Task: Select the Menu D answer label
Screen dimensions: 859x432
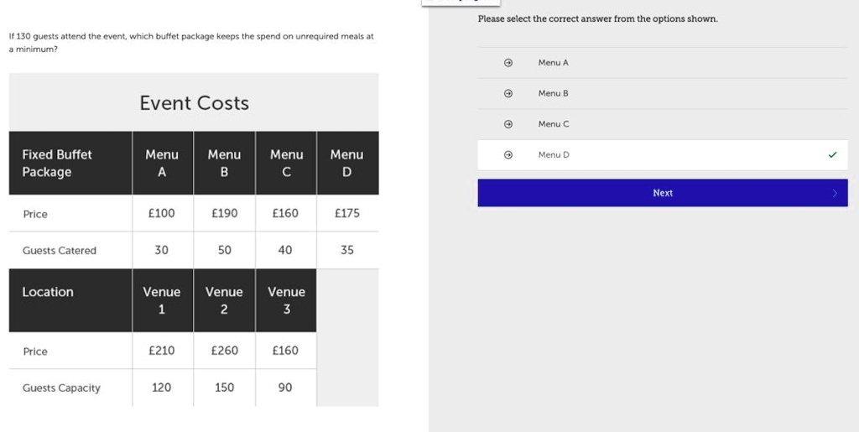Action: tap(553, 155)
